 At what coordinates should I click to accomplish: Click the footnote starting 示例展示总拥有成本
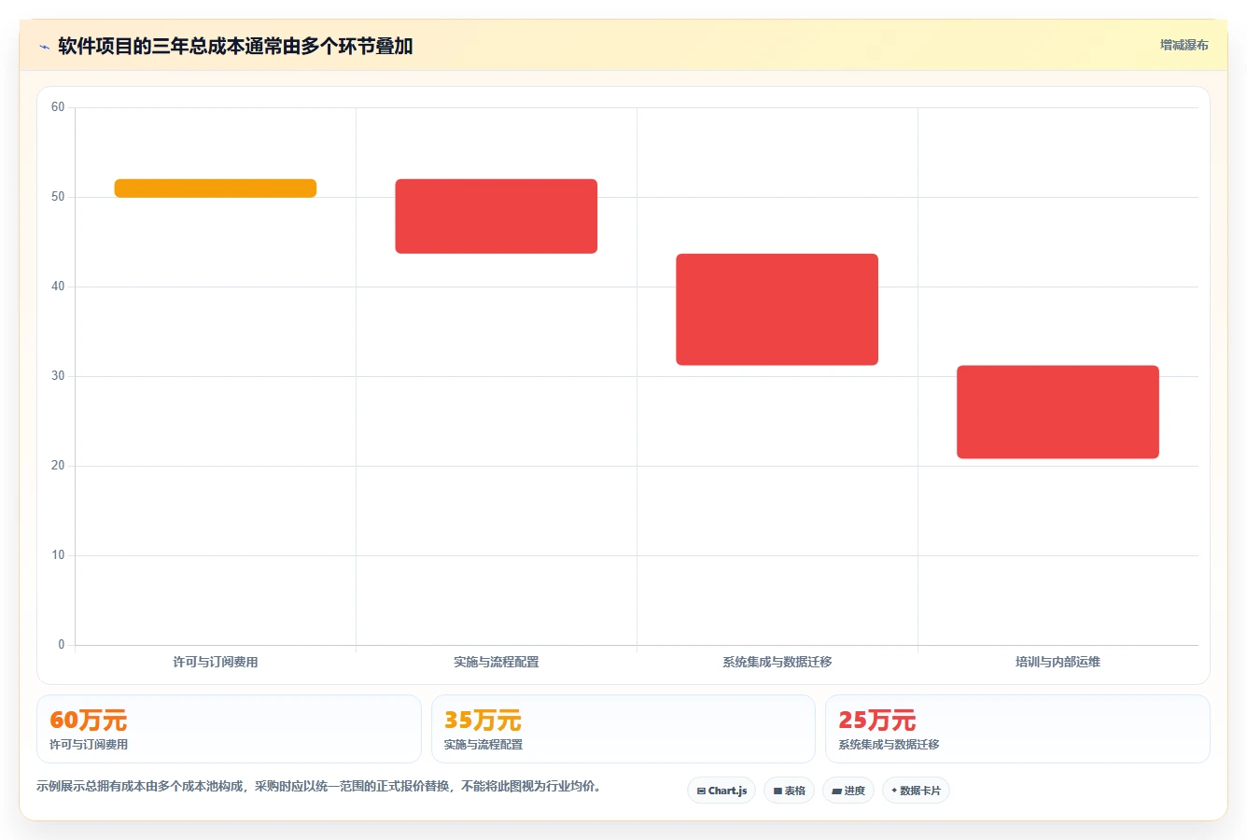320,786
